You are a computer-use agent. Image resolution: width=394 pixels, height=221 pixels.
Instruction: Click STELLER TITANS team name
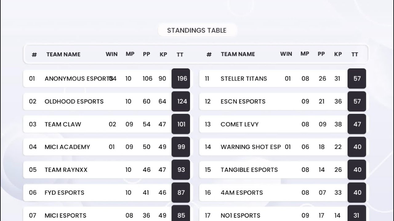pyautogui.click(x=244, y=79)
